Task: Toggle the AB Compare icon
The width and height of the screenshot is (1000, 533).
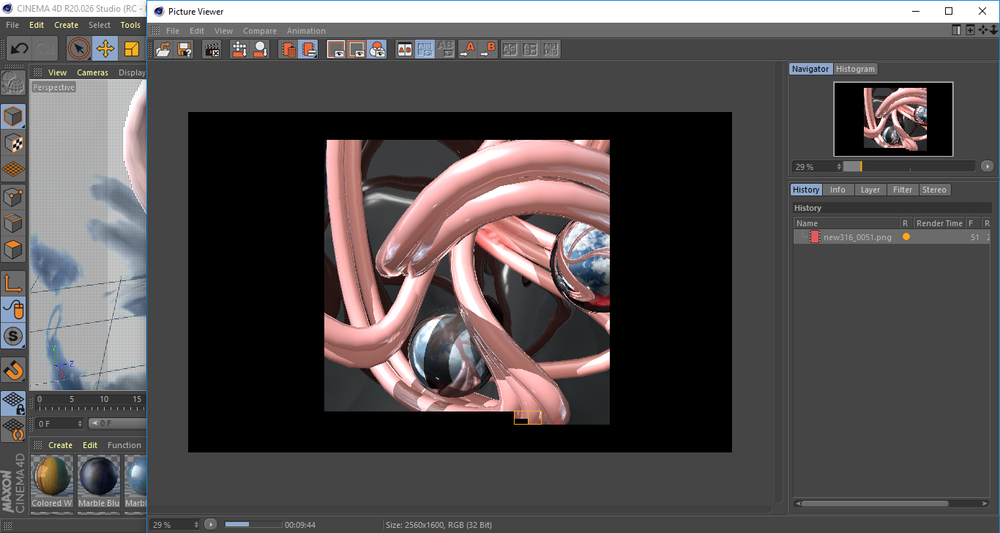Action: click(404, 49)
